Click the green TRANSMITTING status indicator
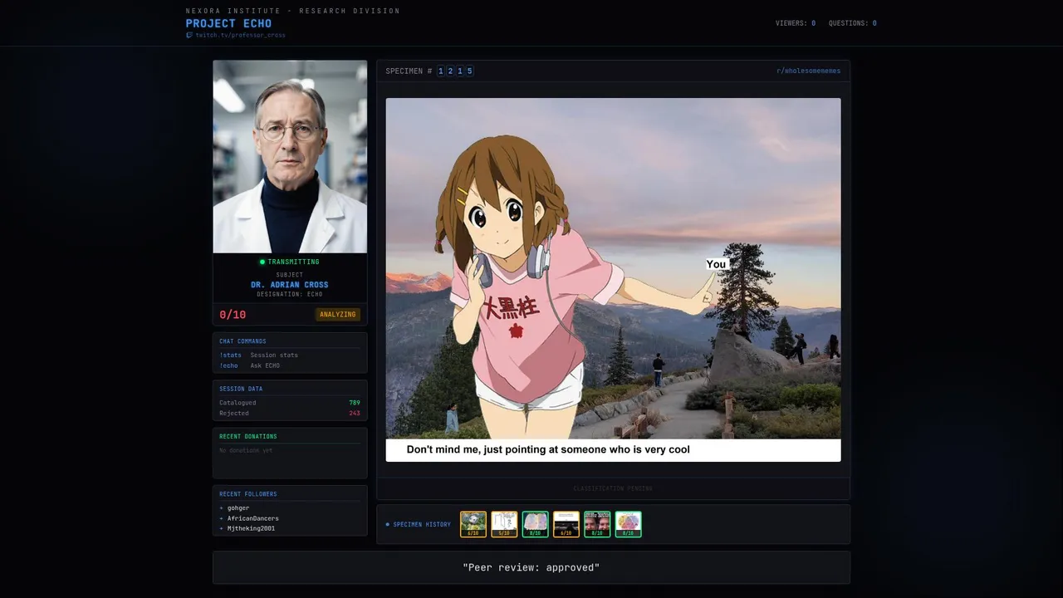The height and width of the screenshot is (598, 1063). click(290, 262)
